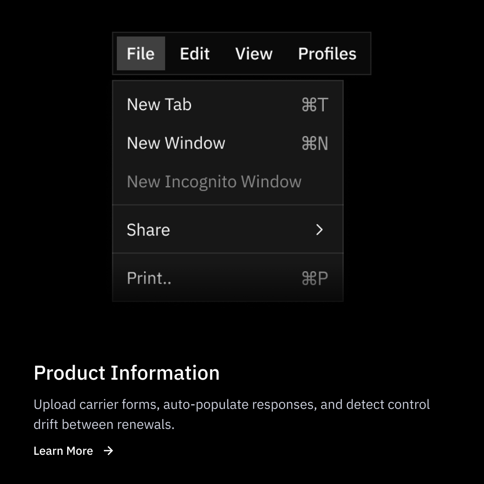Select New Tab from the menu

[x=159, y=105]
